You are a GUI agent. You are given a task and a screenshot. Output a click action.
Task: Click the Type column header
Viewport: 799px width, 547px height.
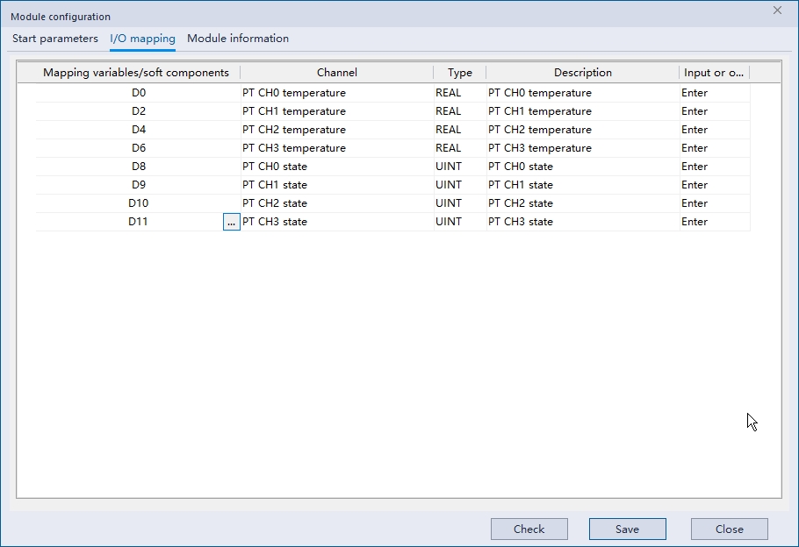click(459, 73)
